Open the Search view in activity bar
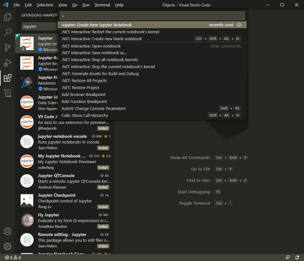The width and height of the screenshot is (304, 261). pos(8,32)
